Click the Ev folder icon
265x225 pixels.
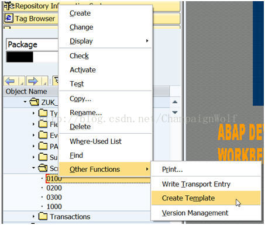(43, 134)
